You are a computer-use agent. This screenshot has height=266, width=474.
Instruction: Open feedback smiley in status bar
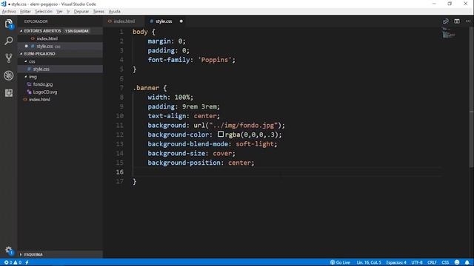[x=457, y=262]
